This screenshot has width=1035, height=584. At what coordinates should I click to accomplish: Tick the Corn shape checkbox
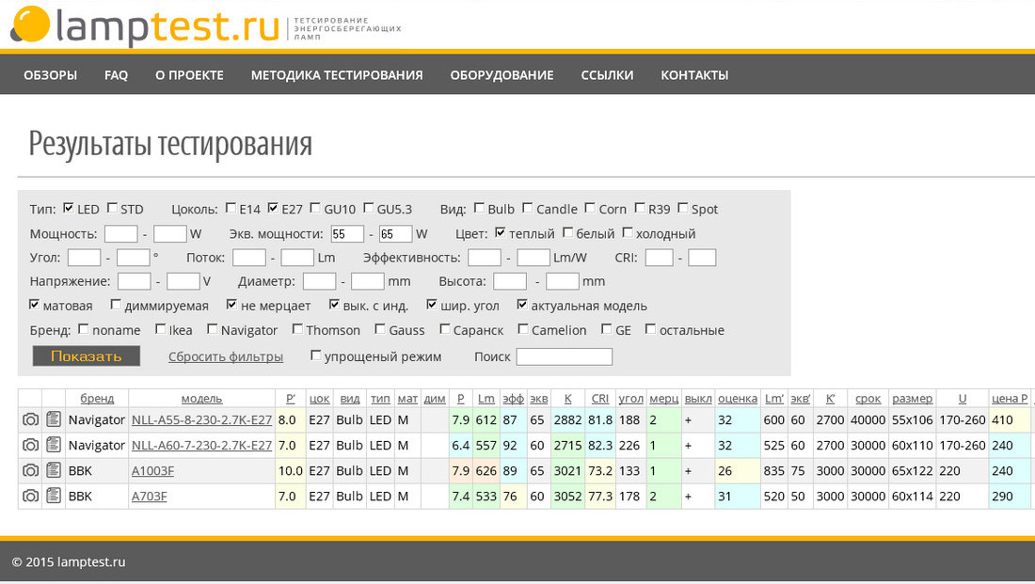tap(590, 208)
